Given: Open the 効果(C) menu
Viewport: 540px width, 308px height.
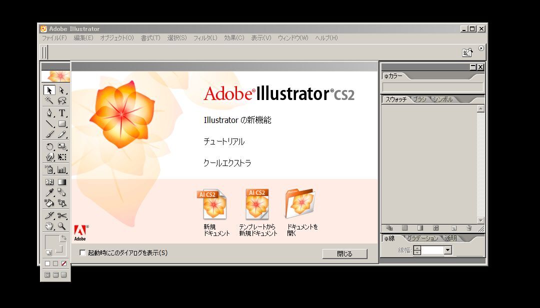Looking at the screenshot, I should coord(234,38).
